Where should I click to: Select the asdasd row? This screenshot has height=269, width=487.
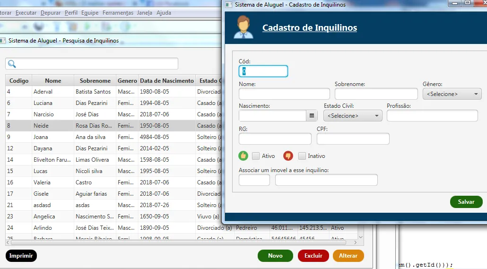pyautogui.click(x=113, y=205)
